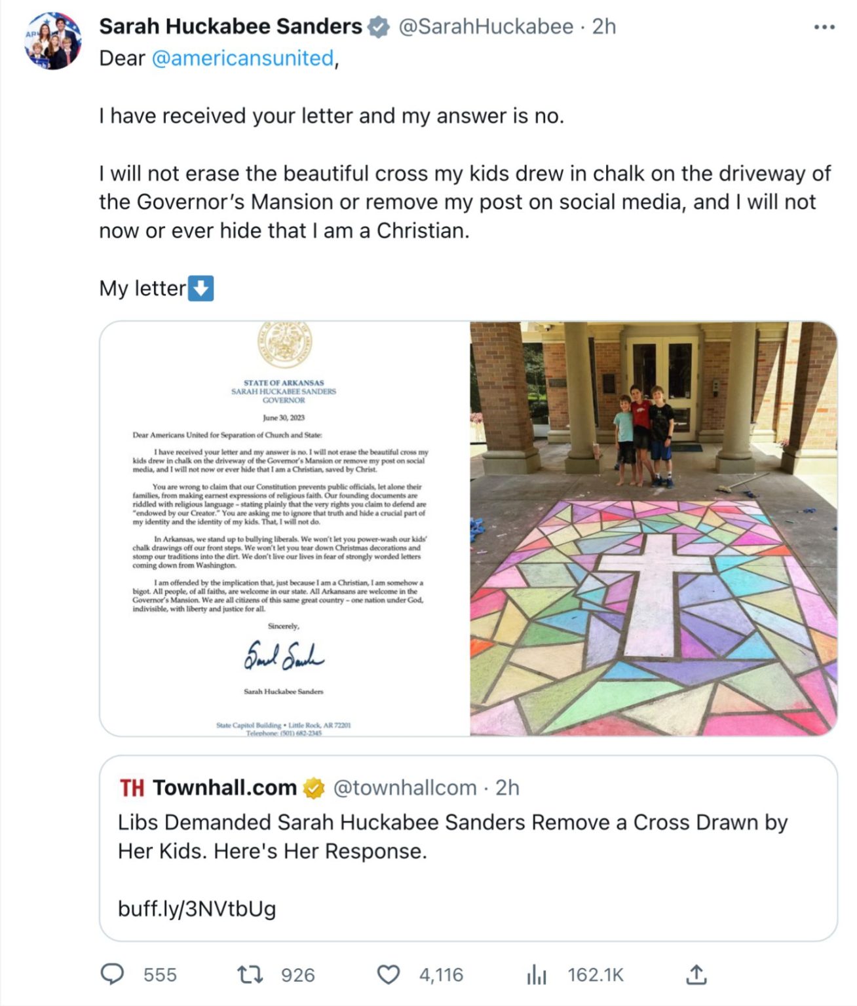Image resolution: width=857 pixels, height=1006 pixels.
Task: Open Sarah Huckabee Sanders' profile avatar
Action: tap(53, 41)
